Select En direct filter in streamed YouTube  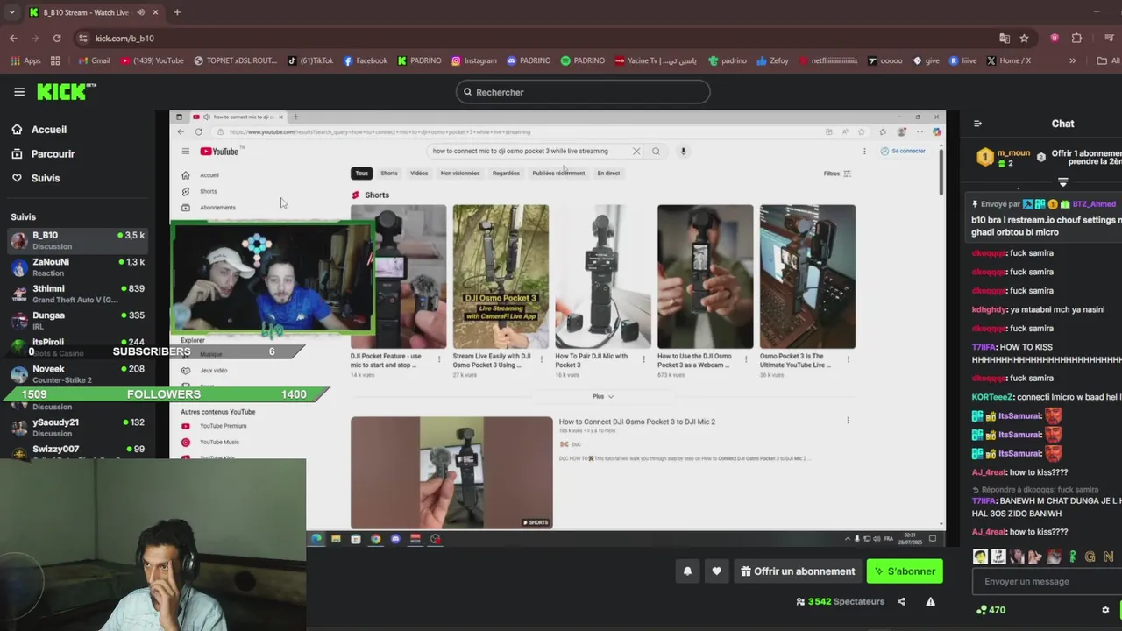608,174
